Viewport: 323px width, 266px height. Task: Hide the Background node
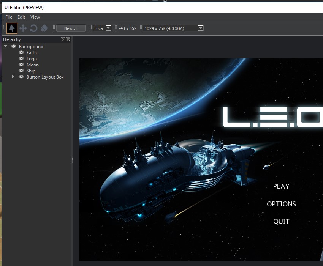point(14,46)
